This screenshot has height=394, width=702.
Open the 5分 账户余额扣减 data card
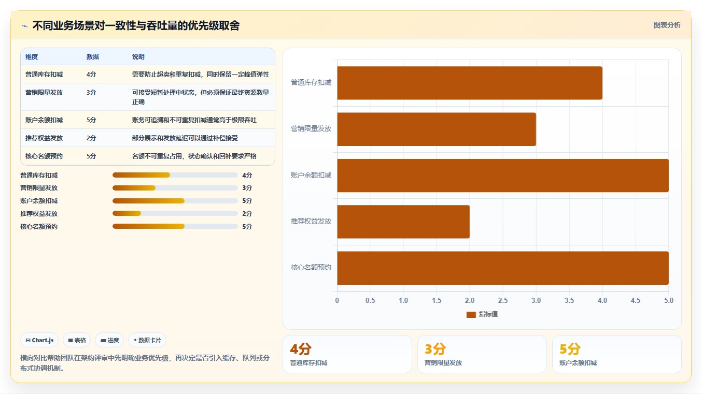pos(617,354)
